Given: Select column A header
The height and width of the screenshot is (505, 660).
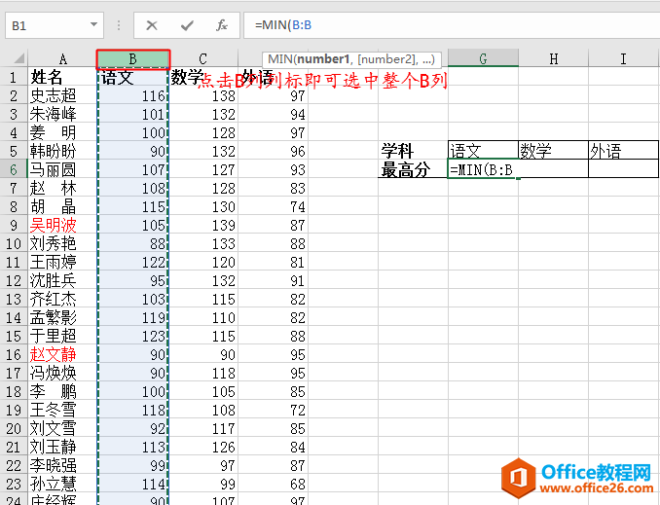Looking at the screenshot, I should [62, 58].
